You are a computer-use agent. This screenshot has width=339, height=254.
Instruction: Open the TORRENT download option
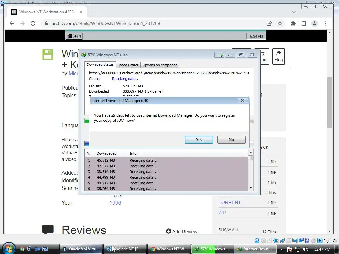(230, 202)
